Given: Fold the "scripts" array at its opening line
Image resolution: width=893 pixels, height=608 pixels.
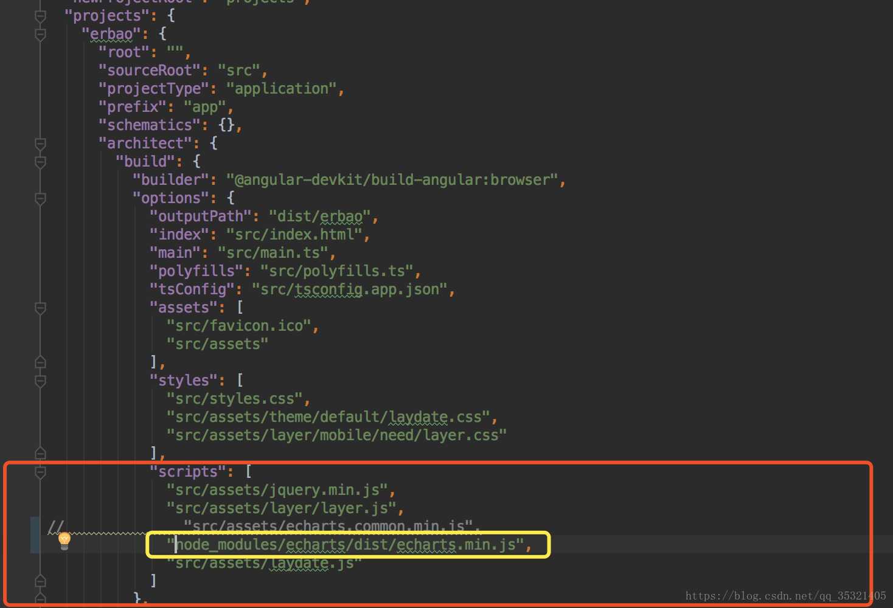Looking at the screenshot, I should tap(40, 472).
